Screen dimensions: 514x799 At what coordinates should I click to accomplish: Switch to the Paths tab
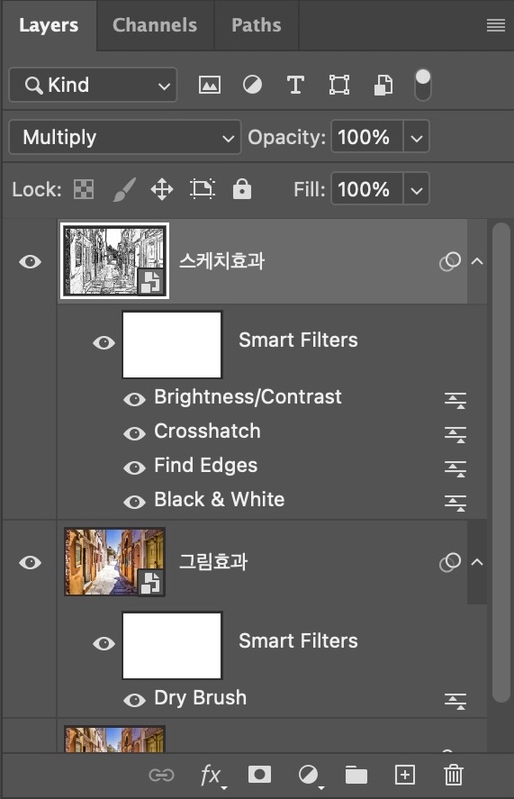point(257,25)
